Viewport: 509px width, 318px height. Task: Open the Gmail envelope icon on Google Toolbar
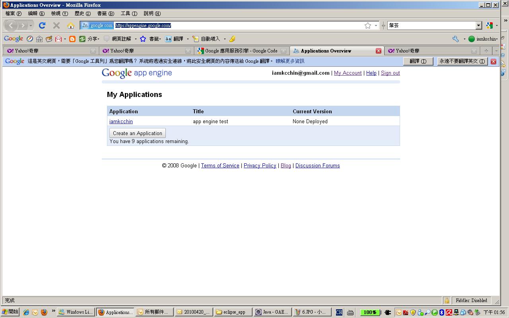[x=58, y=39]
